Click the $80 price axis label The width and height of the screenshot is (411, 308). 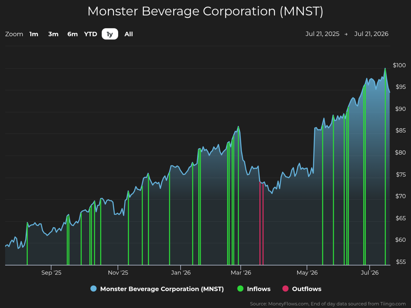[x=400, y=153]
